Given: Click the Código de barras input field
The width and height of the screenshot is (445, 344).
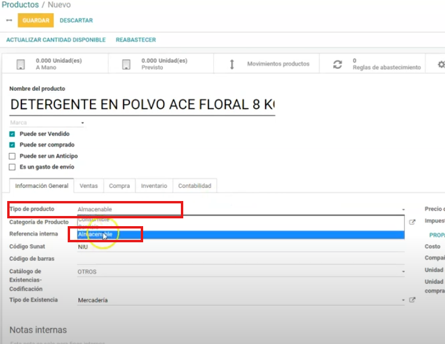Looking at the screenshot, I should click(241, 259).
